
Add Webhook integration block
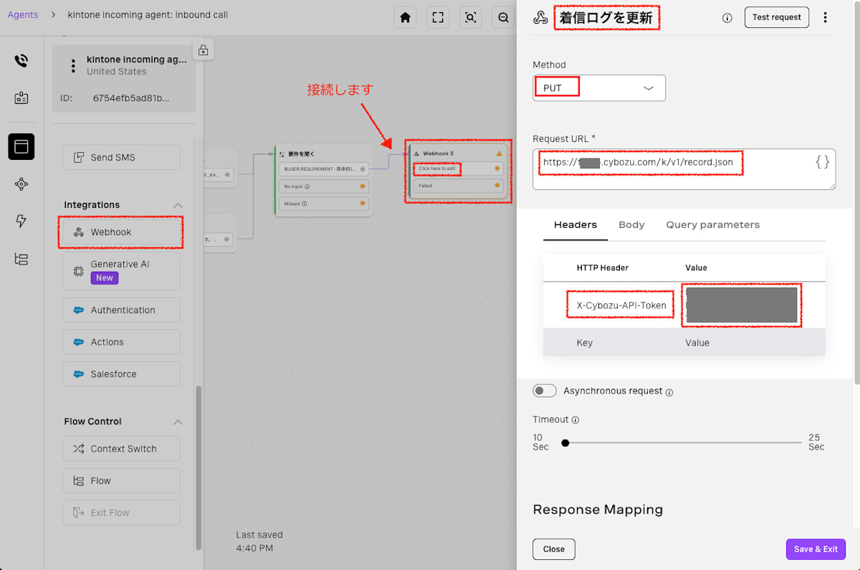click(122, 232)
